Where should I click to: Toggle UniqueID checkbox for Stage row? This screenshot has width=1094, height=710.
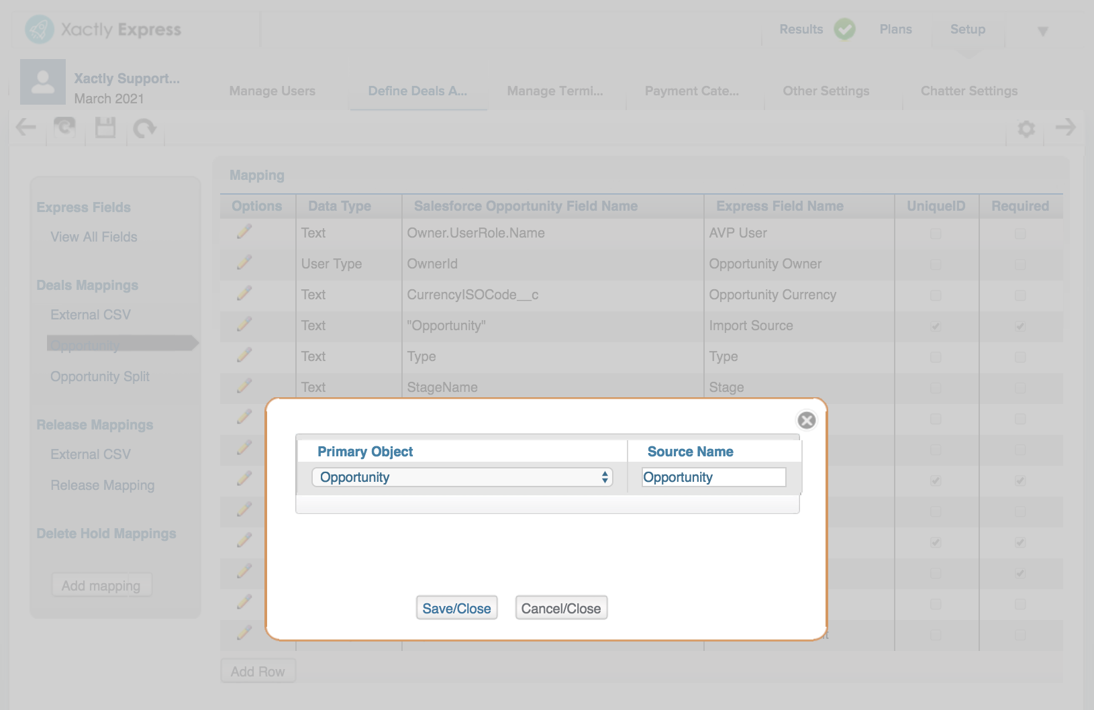(x=936, y=388)
